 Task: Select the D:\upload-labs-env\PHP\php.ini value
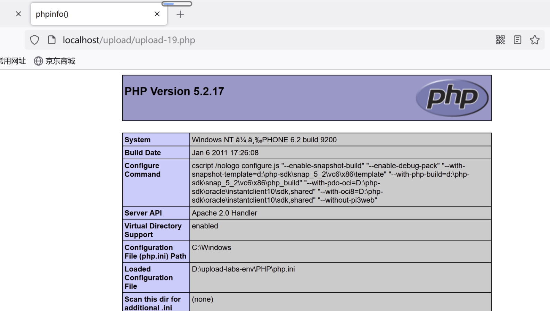[x=243, y=269]
